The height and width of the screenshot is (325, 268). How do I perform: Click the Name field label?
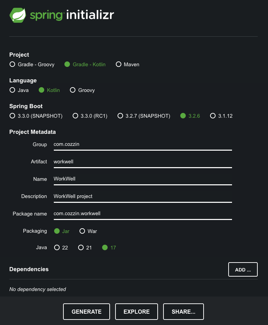(40, 179)
